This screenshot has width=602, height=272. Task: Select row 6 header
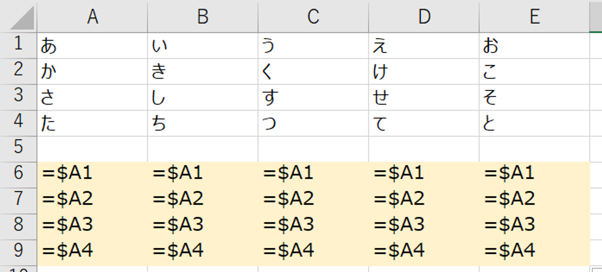(x=19, y=175)
